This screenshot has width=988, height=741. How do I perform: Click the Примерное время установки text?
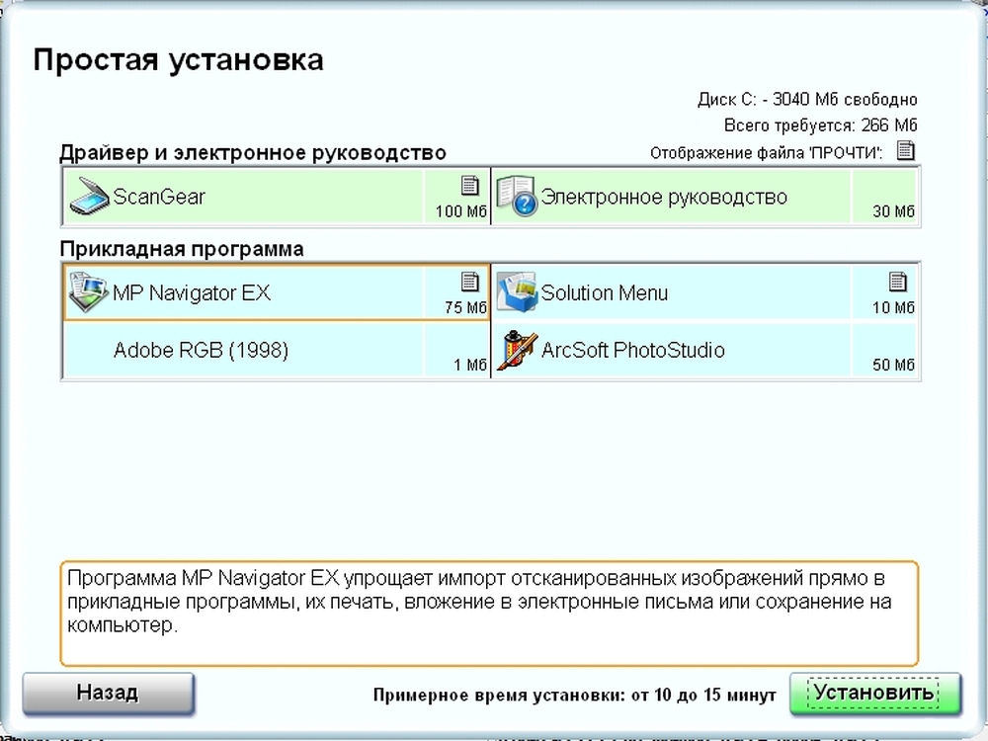tap(575, 696)
